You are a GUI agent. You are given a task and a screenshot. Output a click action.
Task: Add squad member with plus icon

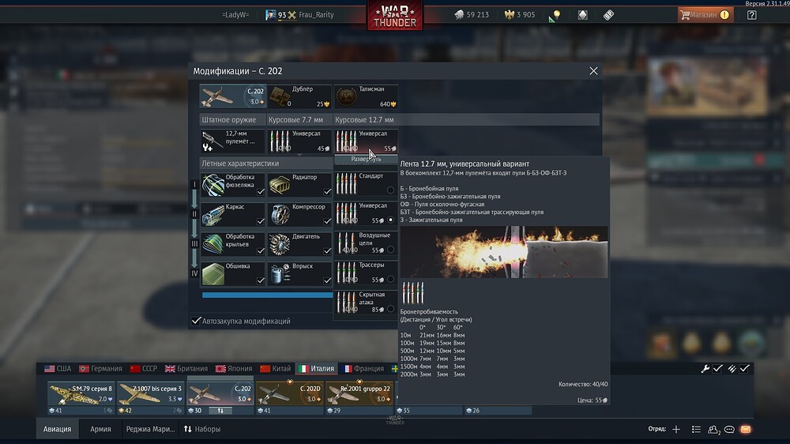pos(676,430)
